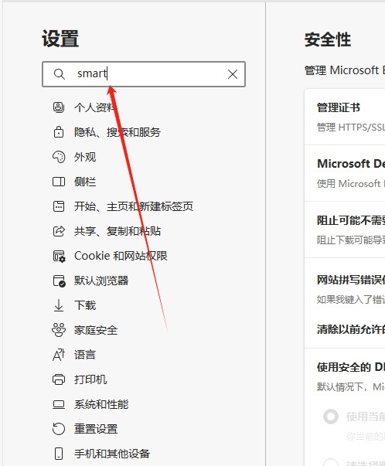The height and width of the screenshot is (466, 385).
Task: Open 系统和性能 settings
Action: point(101,404)
